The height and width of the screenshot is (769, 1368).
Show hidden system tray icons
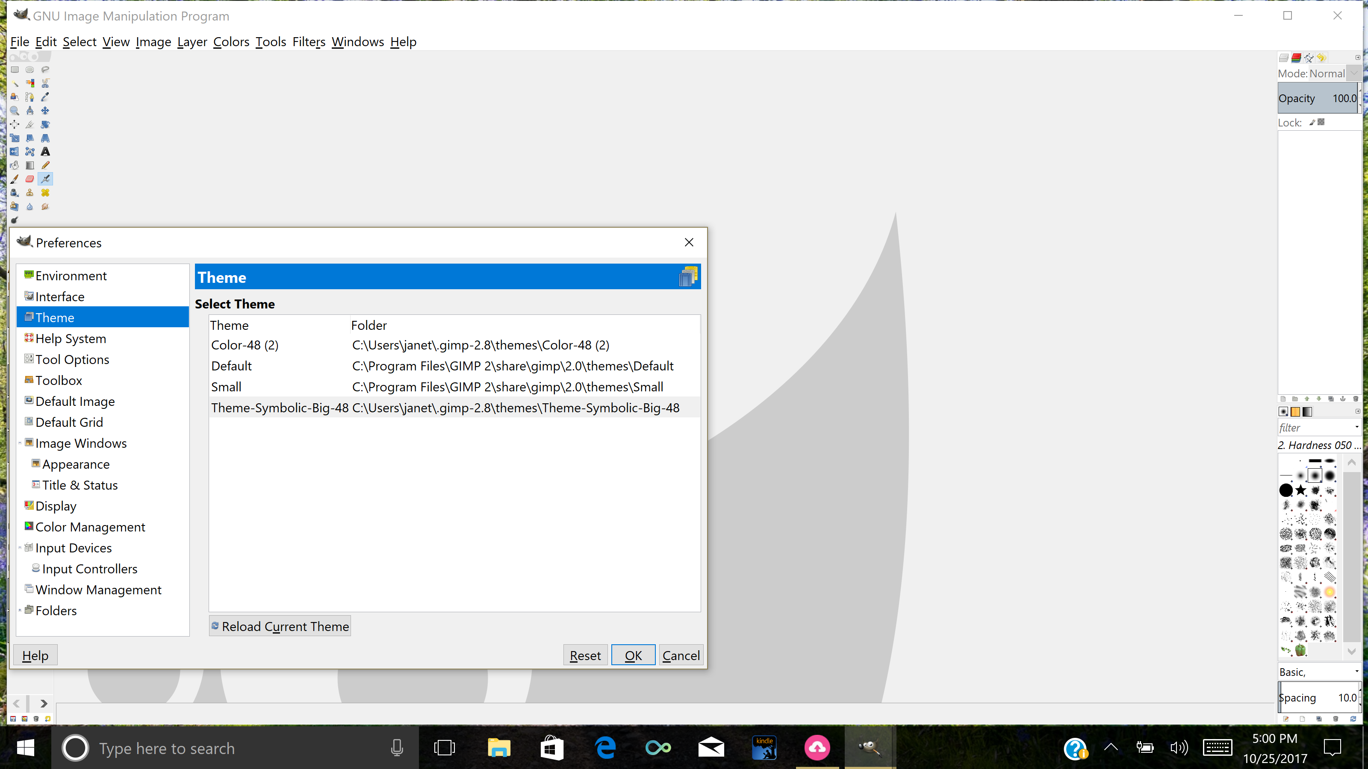pos(1111,748)
